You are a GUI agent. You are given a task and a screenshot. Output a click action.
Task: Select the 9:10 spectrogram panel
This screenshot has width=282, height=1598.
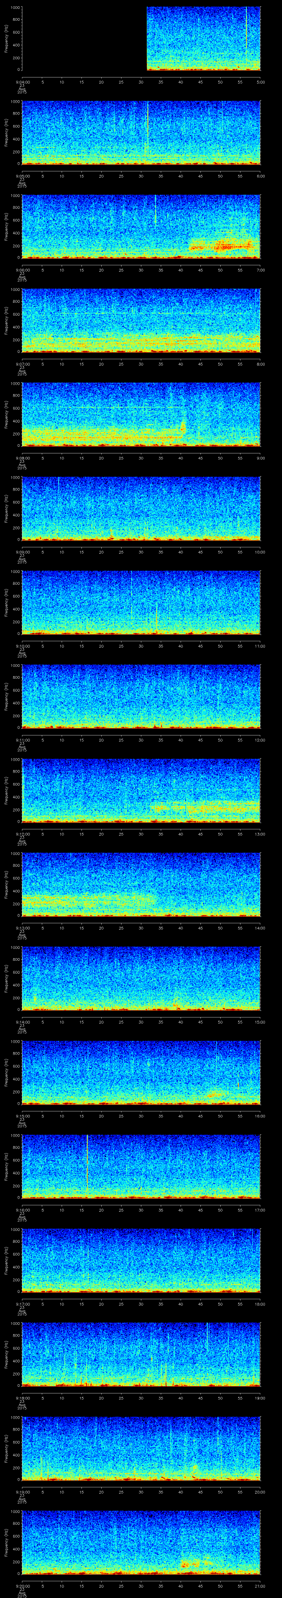141,602
